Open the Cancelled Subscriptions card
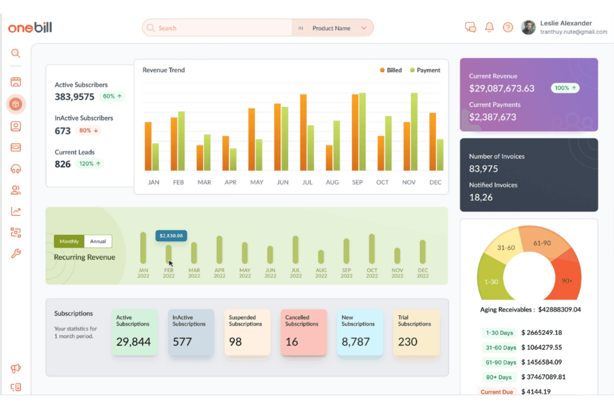Viewport: 614px width, 409px height. click(304, 332)
